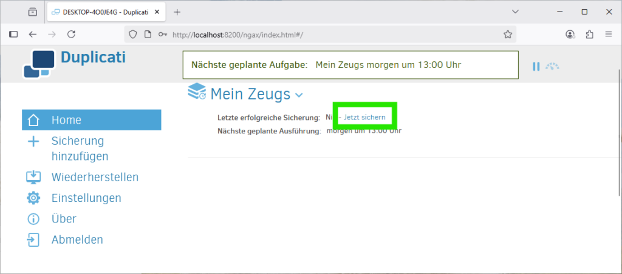
Task: Pause Duplicati with the pause icon
Action: tap(536, 67)
